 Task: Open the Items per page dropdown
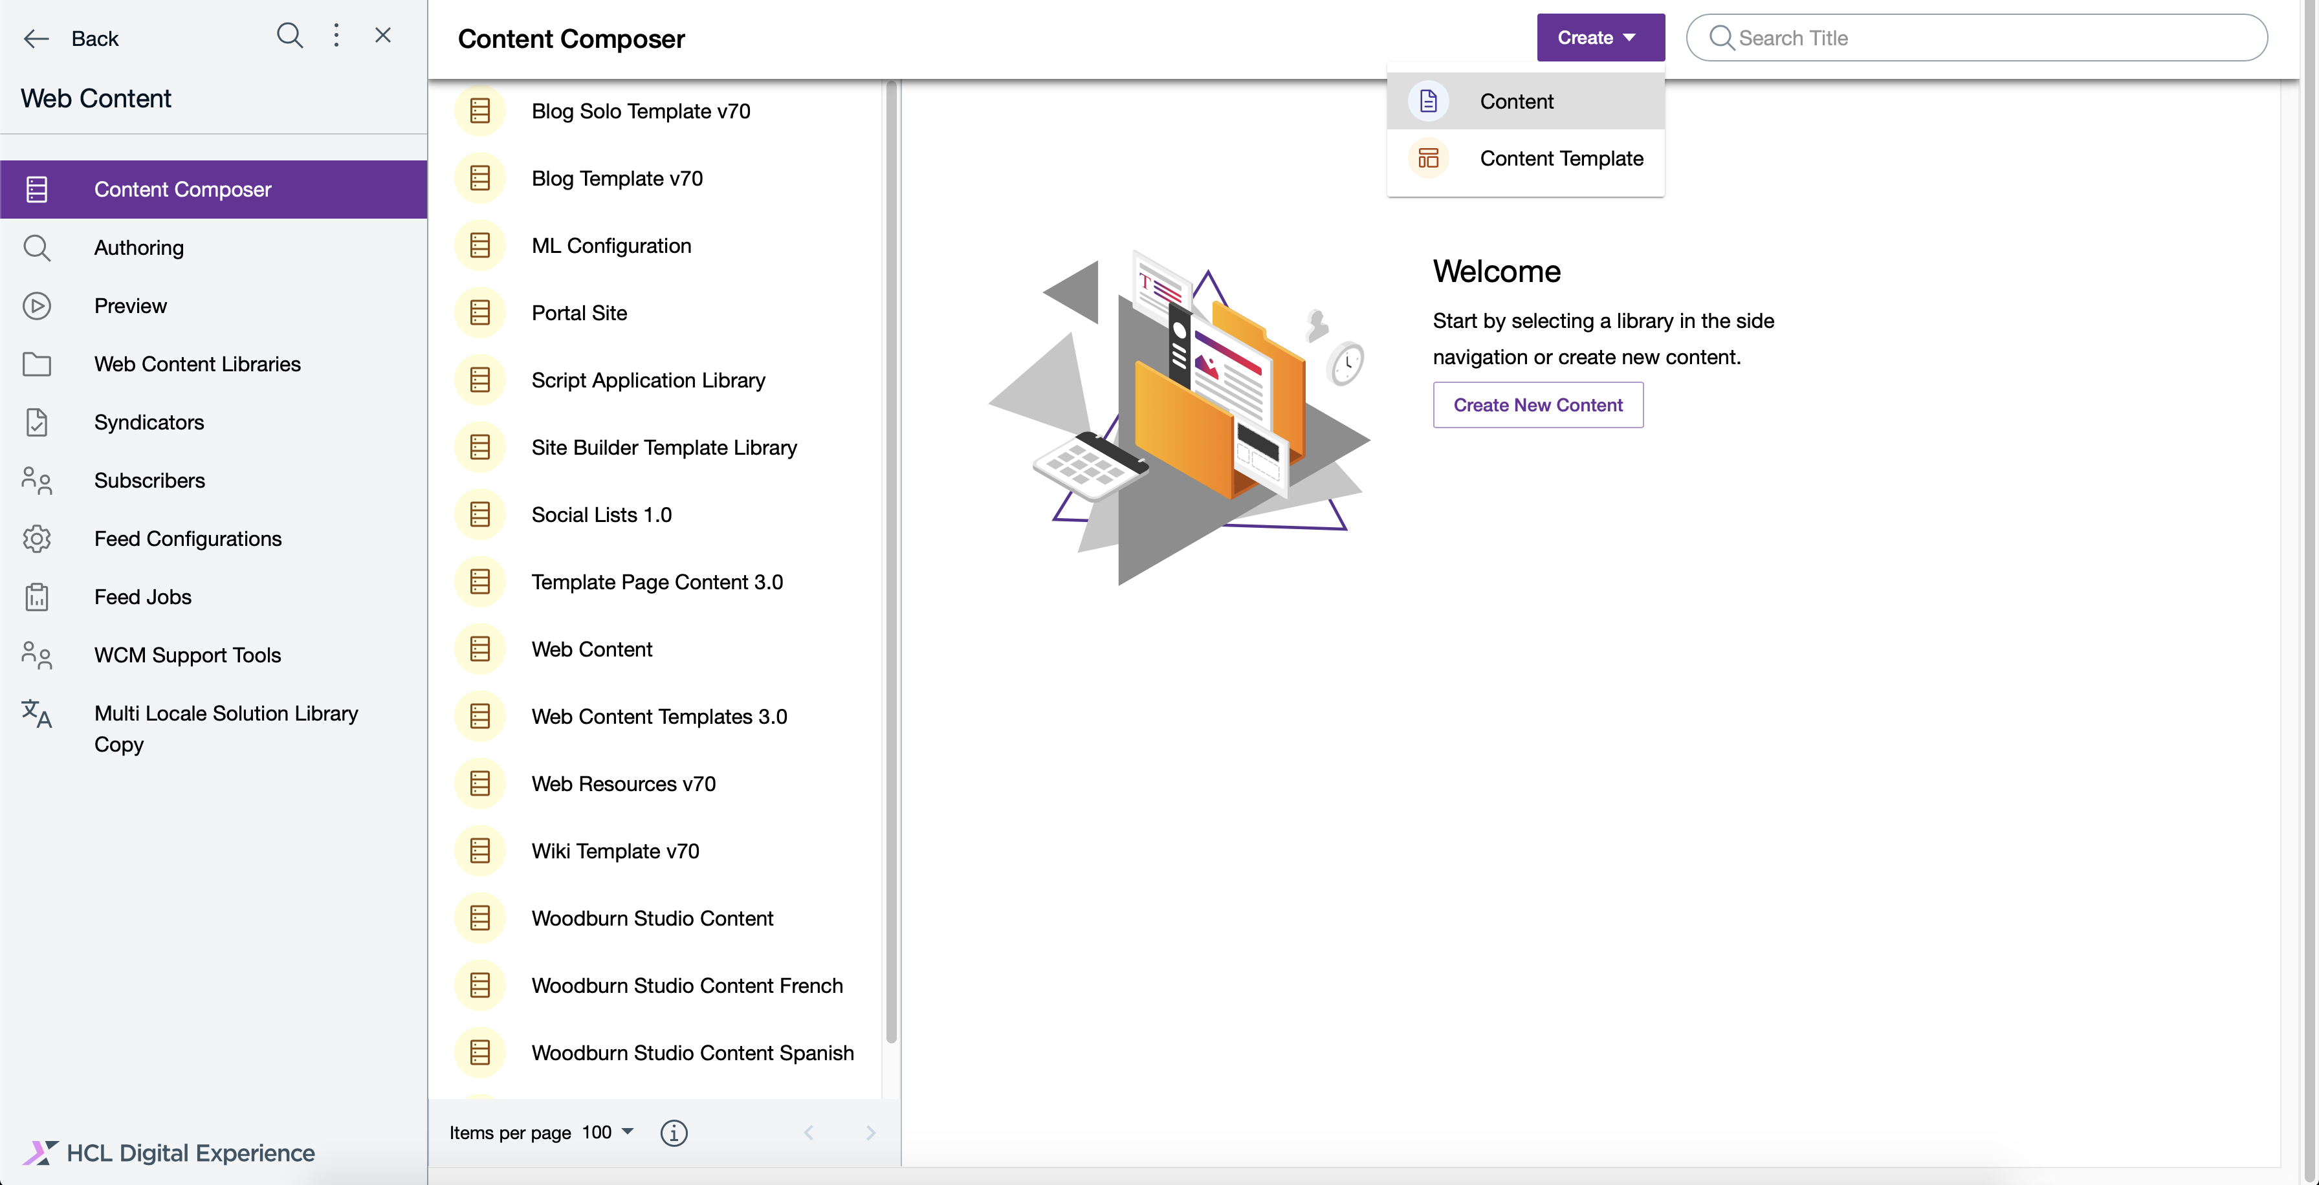pyautogui.click(x=607, y=1133)
